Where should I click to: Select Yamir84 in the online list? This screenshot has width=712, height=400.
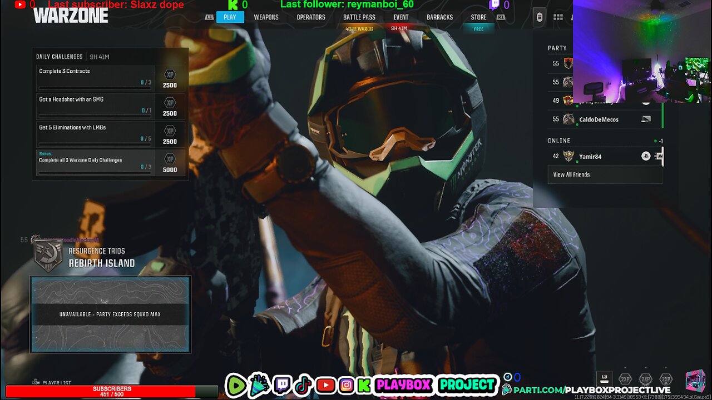(605, 156)
